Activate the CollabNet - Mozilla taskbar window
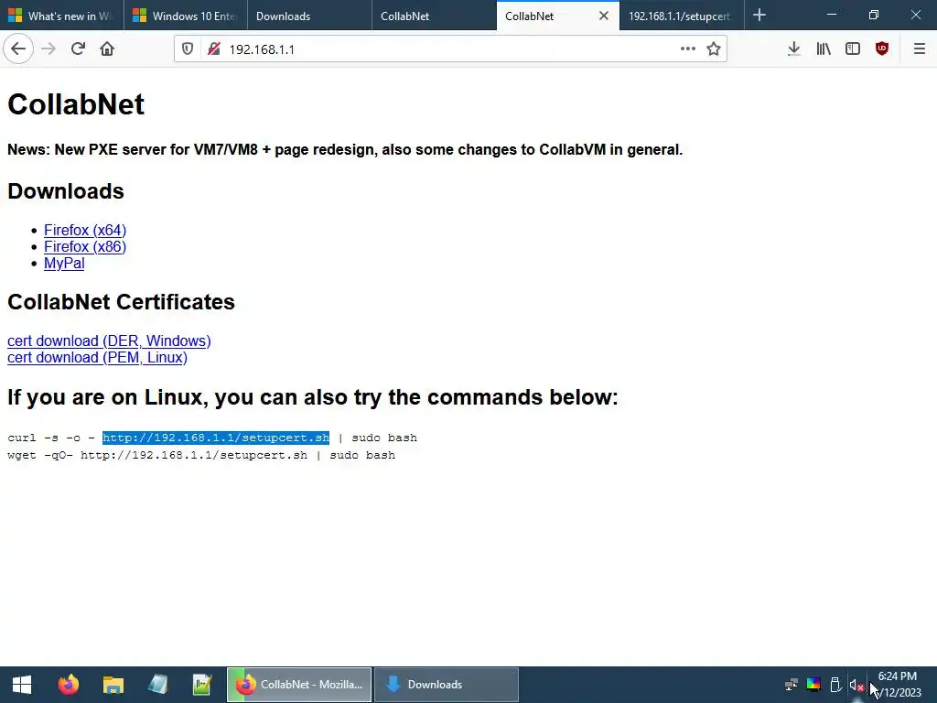The width and height of the screenshot is (937, 703). pos(299,685)
